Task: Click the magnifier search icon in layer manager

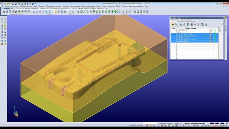Action: [176, 25]
